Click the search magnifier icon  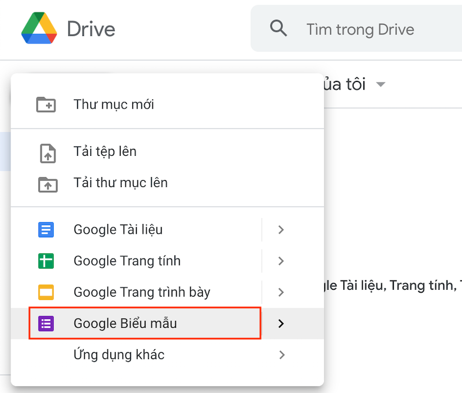[x=278, y=28]
